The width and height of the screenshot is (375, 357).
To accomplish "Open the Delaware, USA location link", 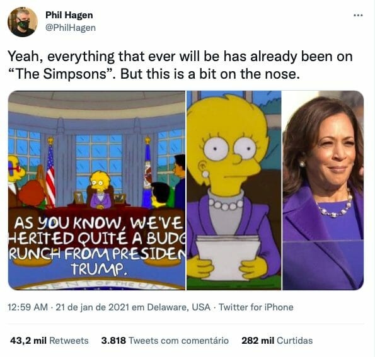I will (178, 307).
